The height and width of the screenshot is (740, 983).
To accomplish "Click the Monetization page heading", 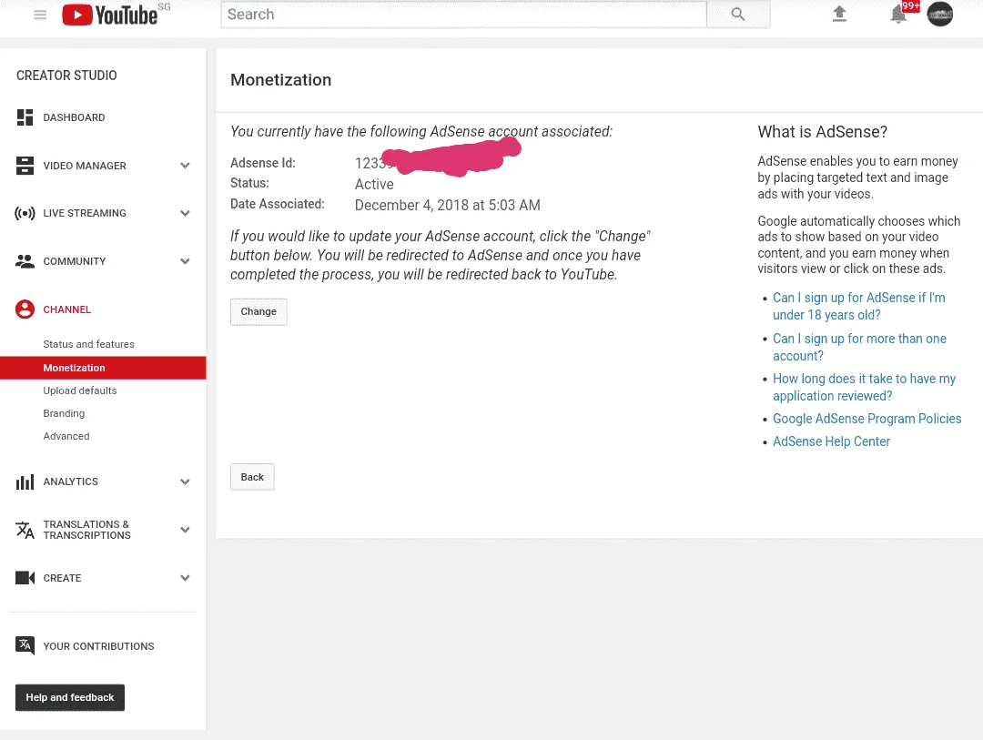I will (281, 80).
